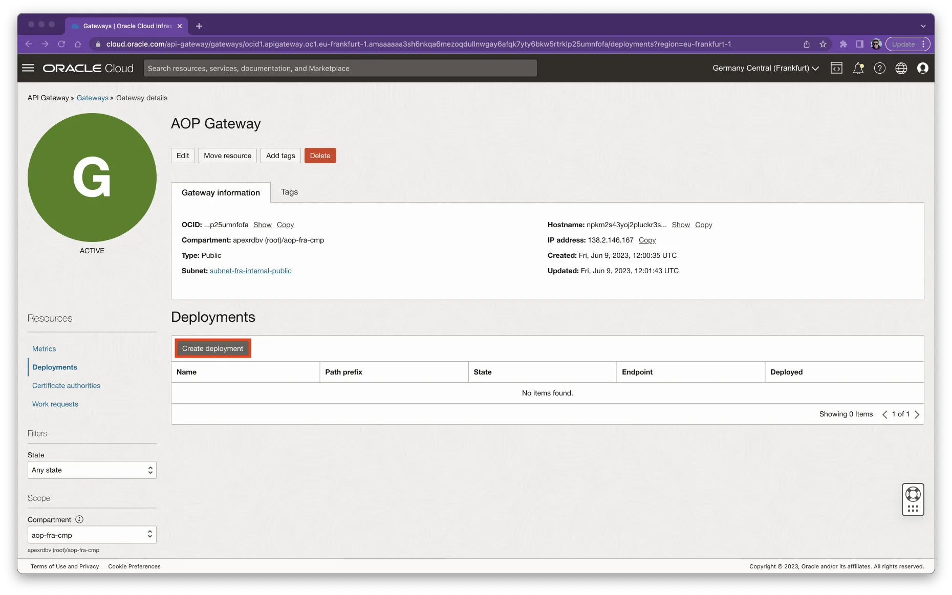Click the green G gateway avatar

pyautogui.click(x=92, y=178)
